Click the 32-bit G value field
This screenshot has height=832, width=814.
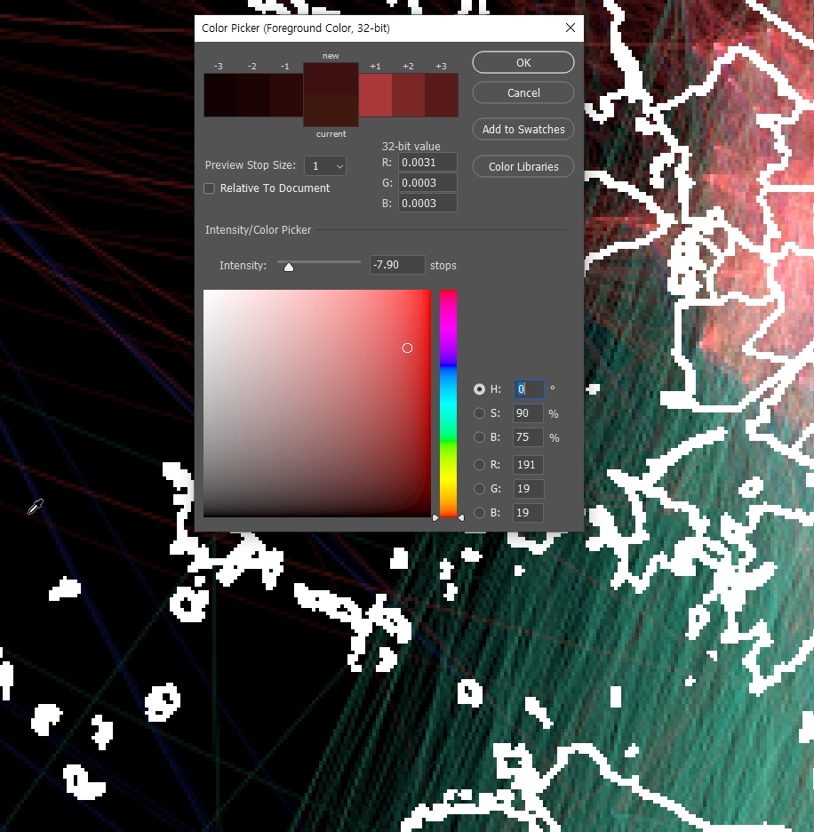pyautogui.click(x=427, y=183)
